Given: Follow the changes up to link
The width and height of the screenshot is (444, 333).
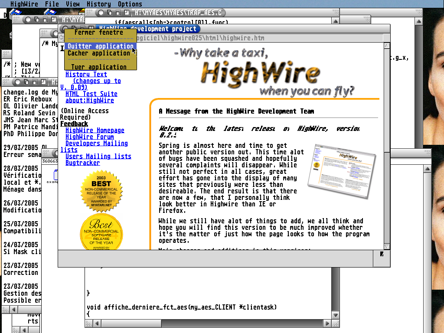Looking at the screenshot, I should 97,81.
